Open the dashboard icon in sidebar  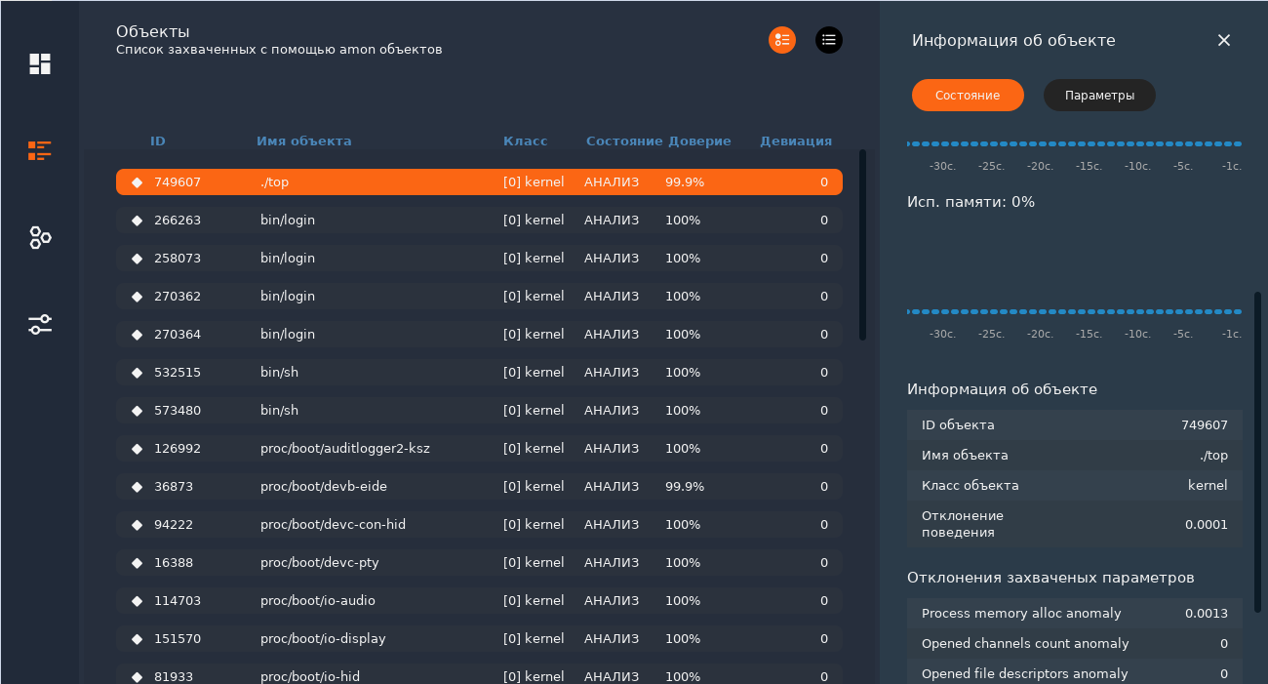40,64
